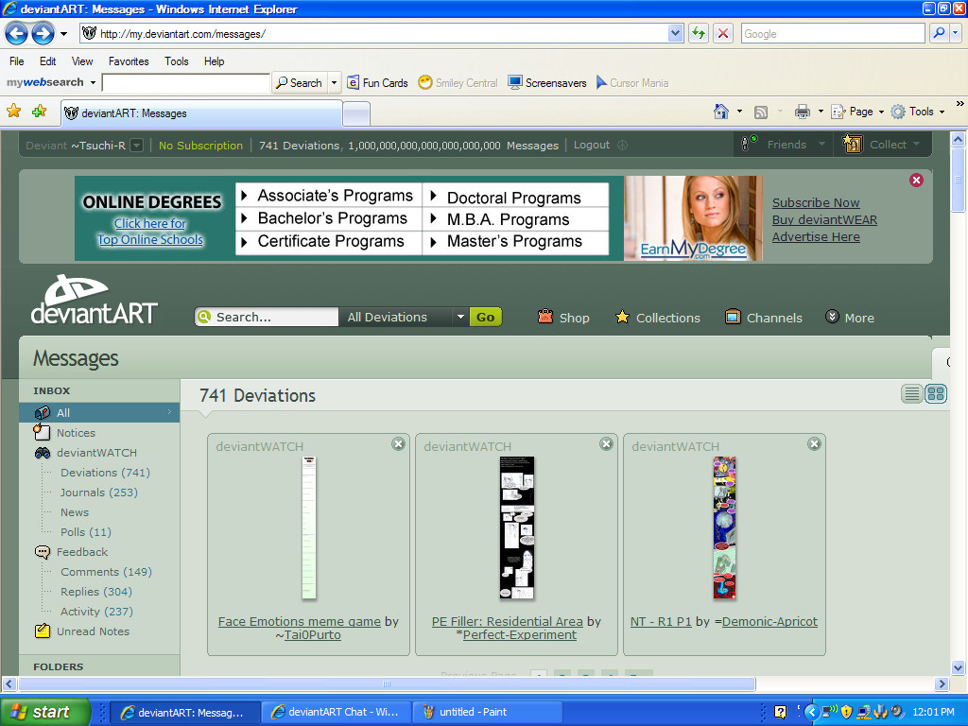The image size is (968, 726).
Task: Open the Subscribe Now link
Action: coord(816,202)
